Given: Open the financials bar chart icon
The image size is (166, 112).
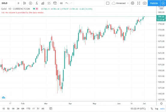Looking at the screenshot, I should click(x=43, y=3).
